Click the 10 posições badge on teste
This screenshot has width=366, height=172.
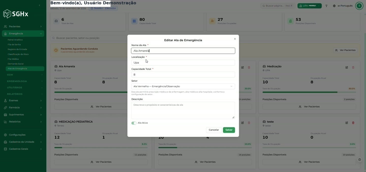point(348,155)
